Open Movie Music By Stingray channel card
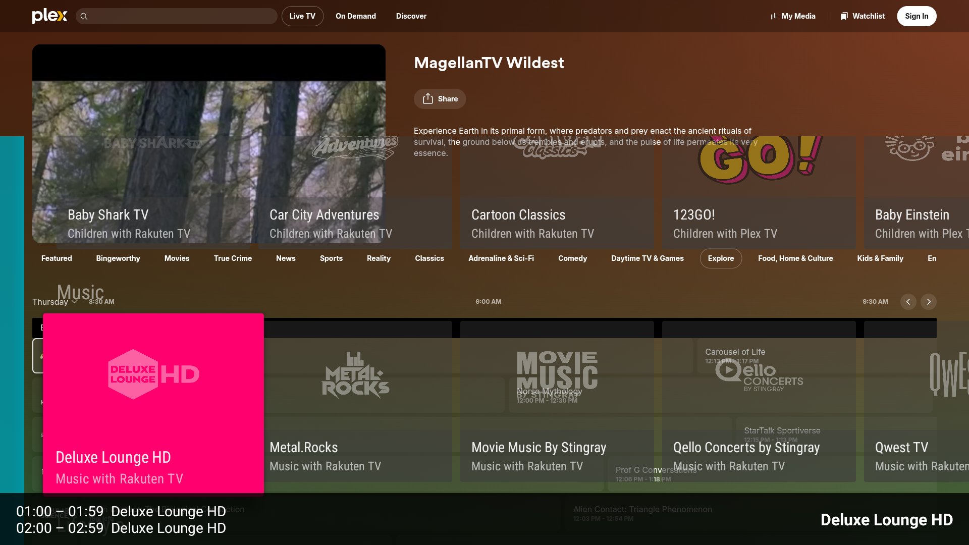The height and width of the screenshot is (545, 969). 557,401
